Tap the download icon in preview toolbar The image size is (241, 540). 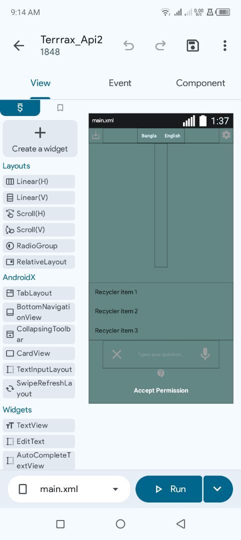(95, 135)
